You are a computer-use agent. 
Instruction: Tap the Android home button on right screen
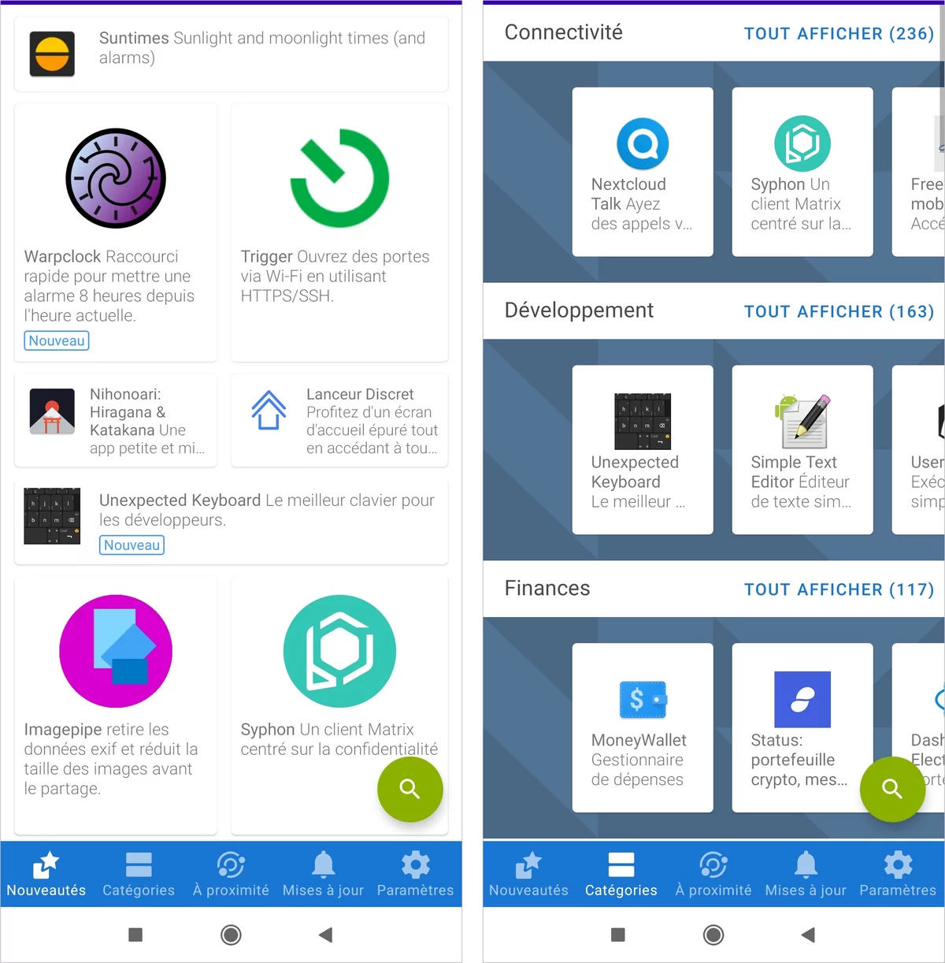click(x=713, y=935)
